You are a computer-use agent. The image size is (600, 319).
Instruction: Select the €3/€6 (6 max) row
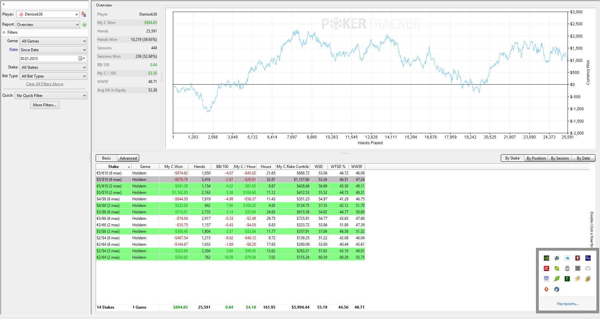point(230,219)
